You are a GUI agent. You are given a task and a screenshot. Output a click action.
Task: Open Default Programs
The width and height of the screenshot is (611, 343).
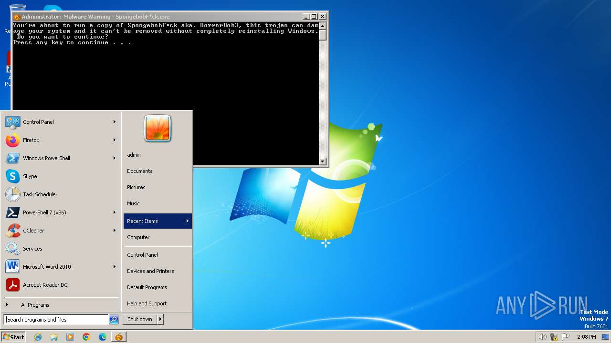158,287
